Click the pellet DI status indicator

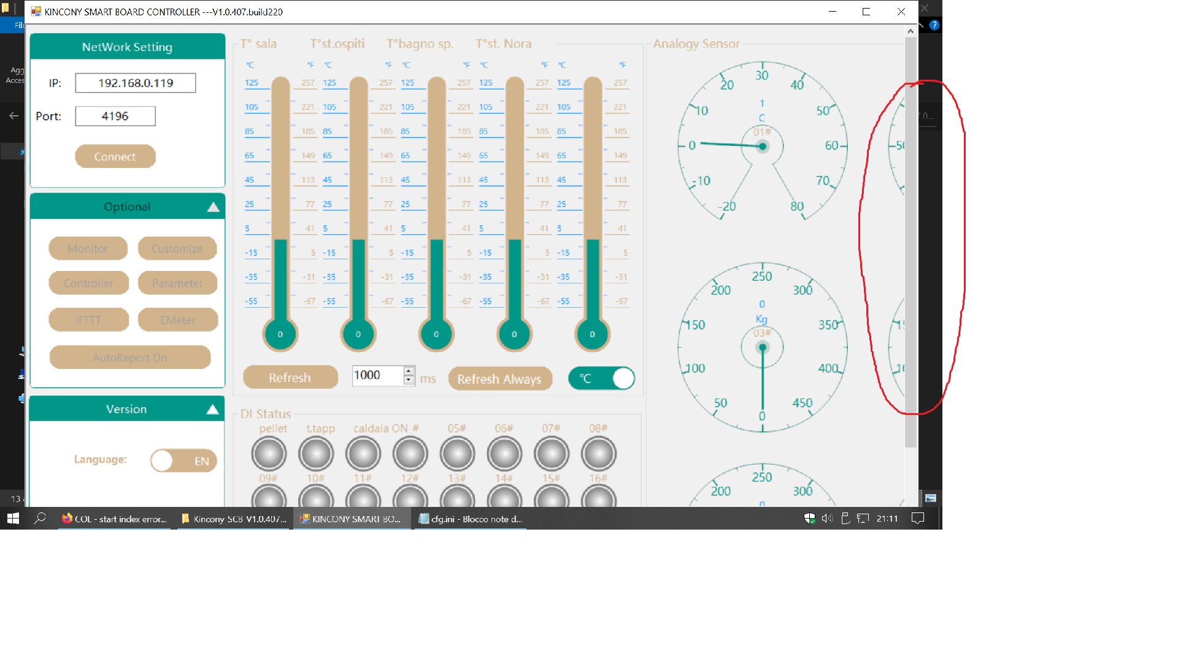click(x=269, y=454)
